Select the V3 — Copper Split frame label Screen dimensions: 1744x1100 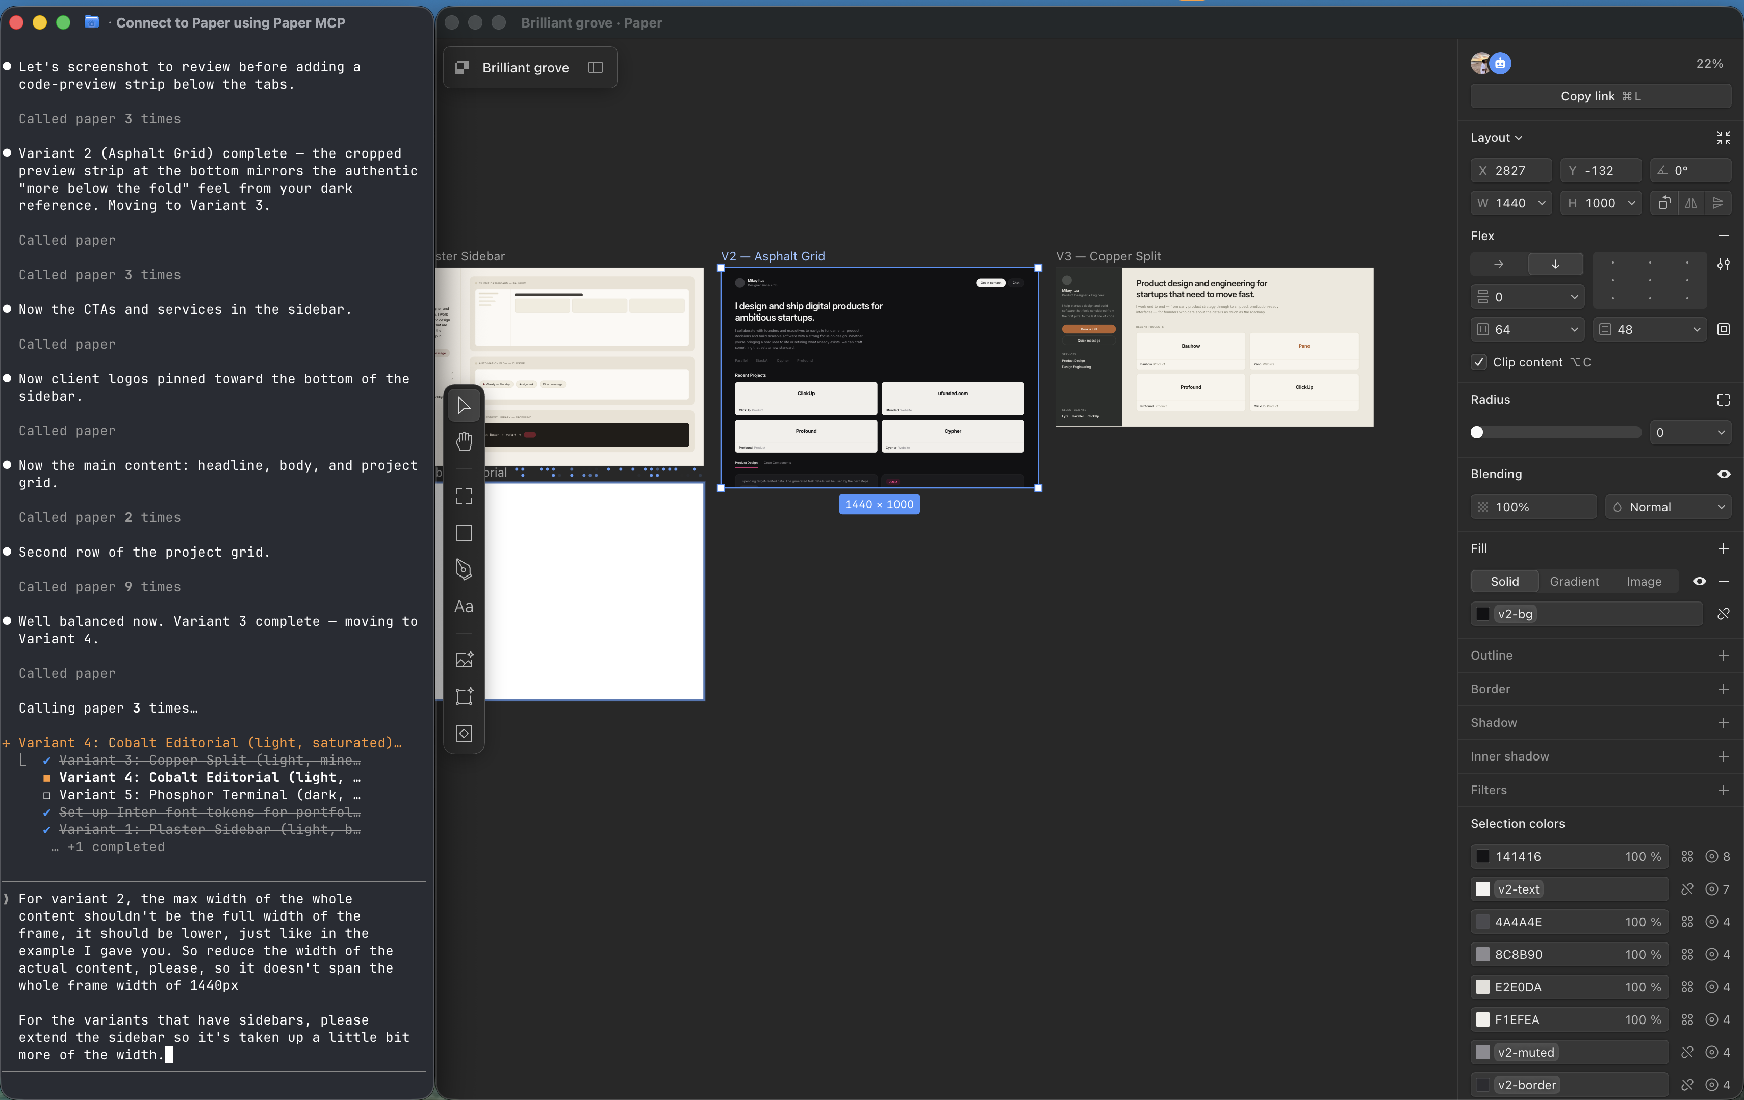coord(1108,256)
